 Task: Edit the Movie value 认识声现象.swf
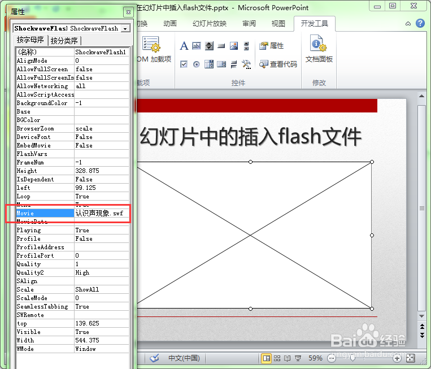click(x=102, y=213)
